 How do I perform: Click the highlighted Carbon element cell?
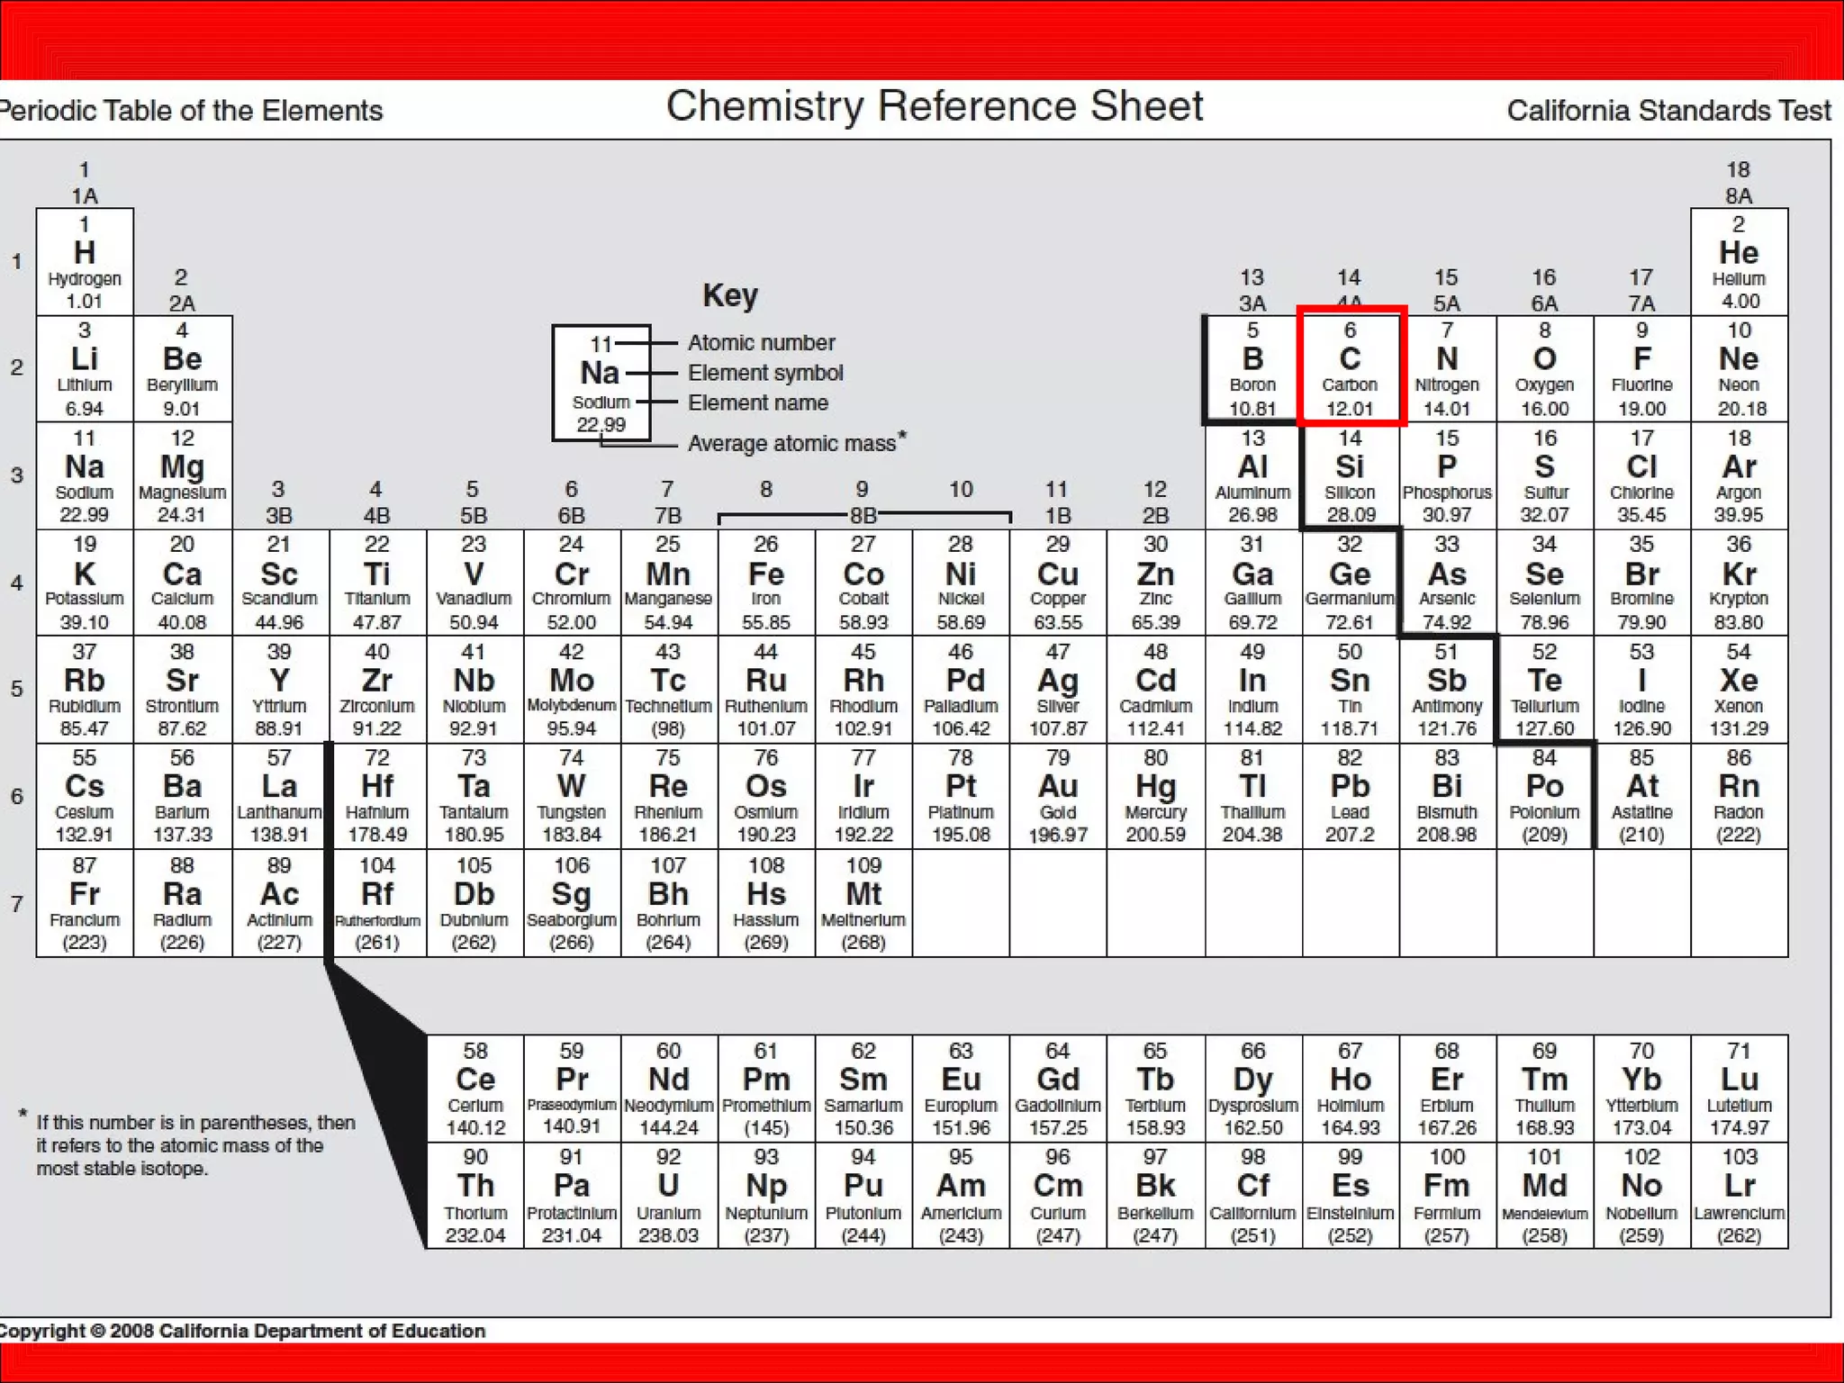pyautogui.click(x=1350, y=367)
